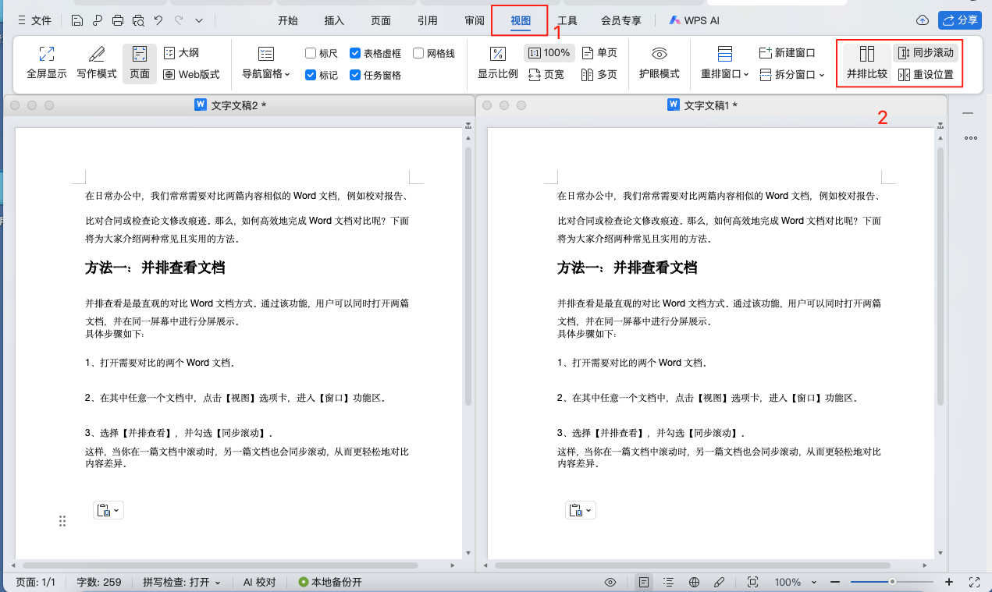Toggle 护眼模式 eye protection mode
992x592 pixels.
(x=660, y=63)
